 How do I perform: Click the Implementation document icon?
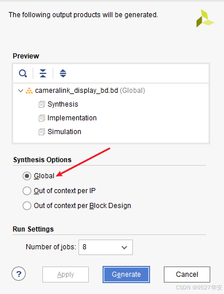coord(42,118)
